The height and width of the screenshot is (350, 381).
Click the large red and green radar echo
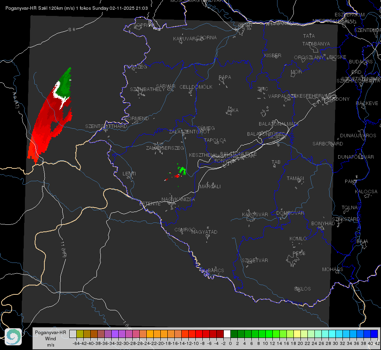pos(50,116)
